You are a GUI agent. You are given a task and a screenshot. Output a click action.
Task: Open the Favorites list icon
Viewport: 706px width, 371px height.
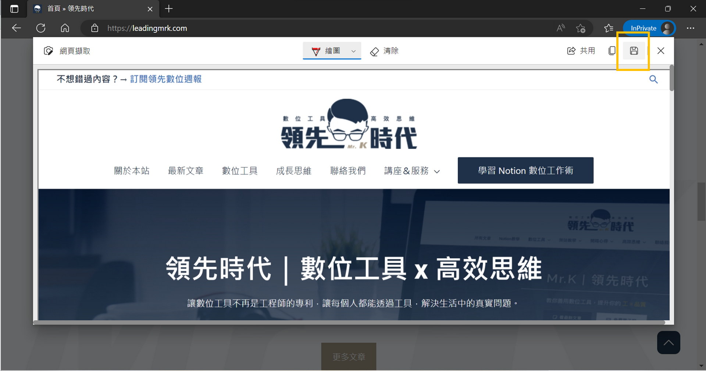(609, 28)
